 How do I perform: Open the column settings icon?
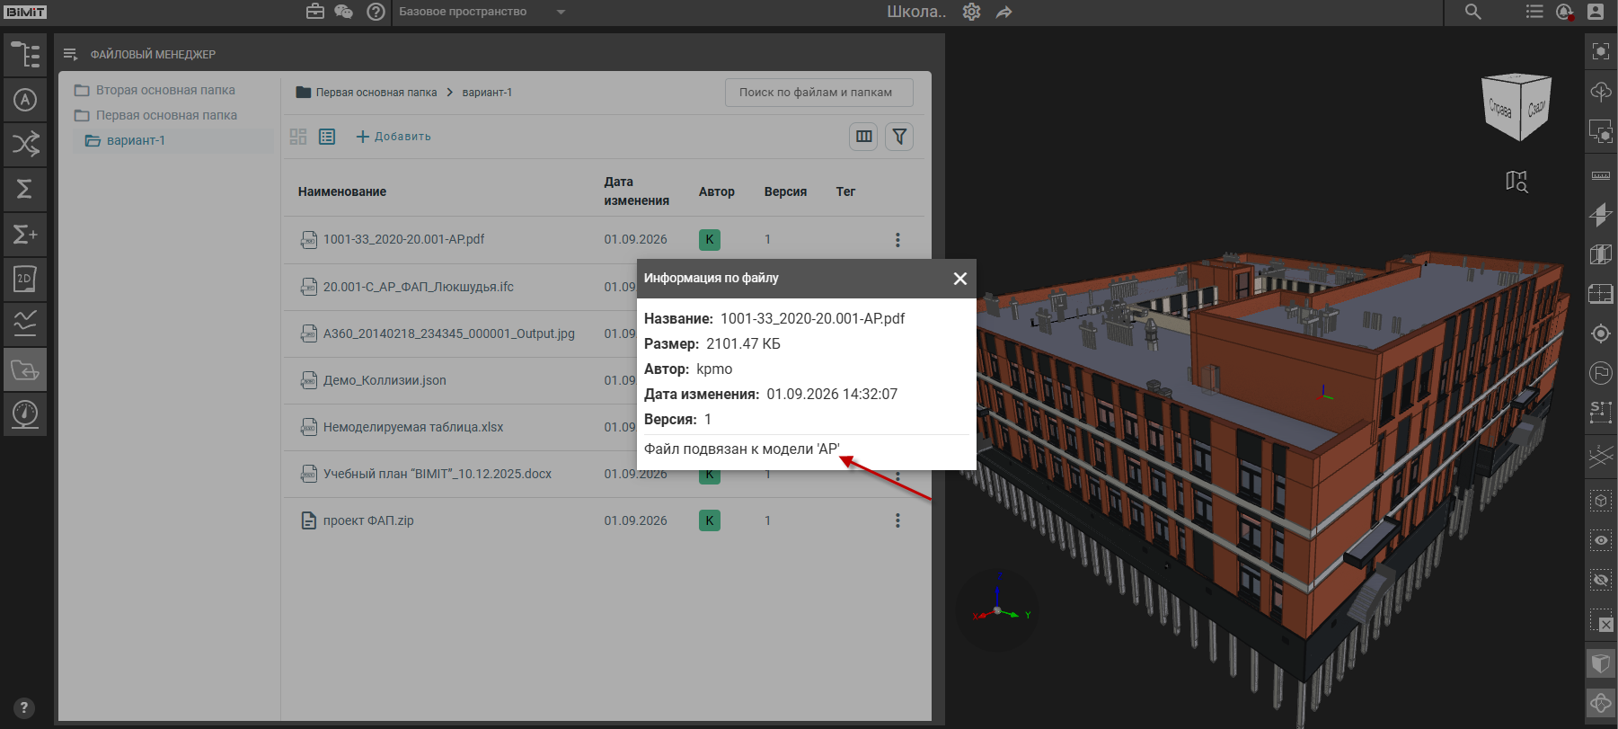(863, 137)
